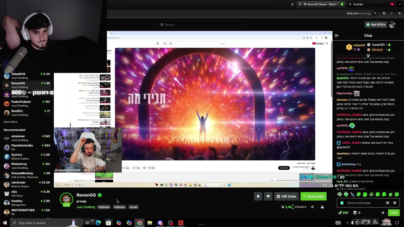Close the YouTube tab
Image resolution: width=404 pixels, height=227 pixels.
(x=350, y=4)
